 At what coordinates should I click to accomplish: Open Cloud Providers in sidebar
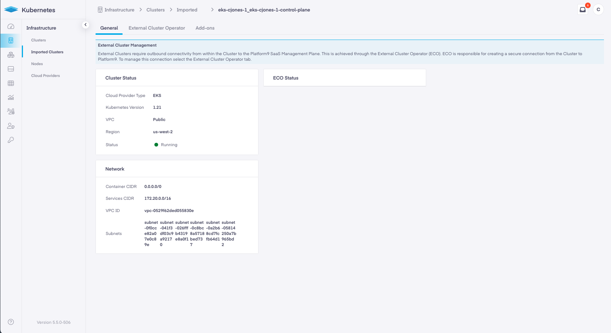[x=46, y=76]
